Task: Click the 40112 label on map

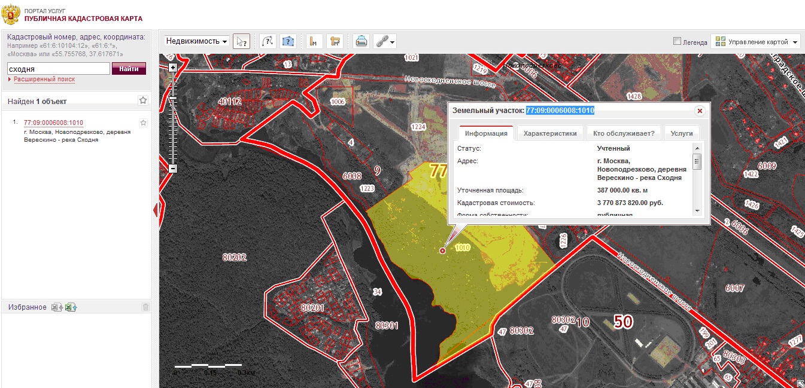Action: tap(229, 102)
